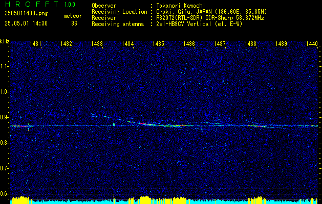322x204 pixels.
Task: Click the HROFFT program title text
Action: tap(32, 4)
